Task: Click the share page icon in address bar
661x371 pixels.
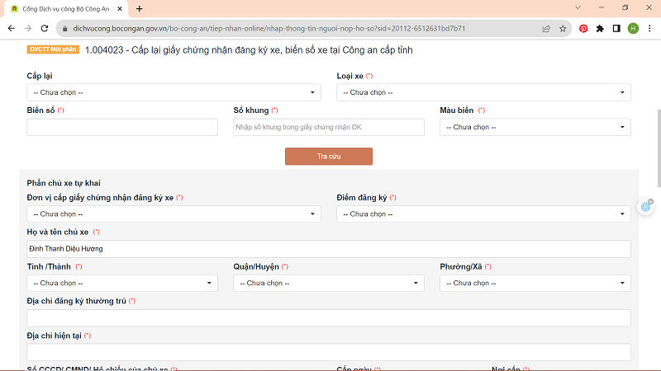Action: (x=546, y=28)
